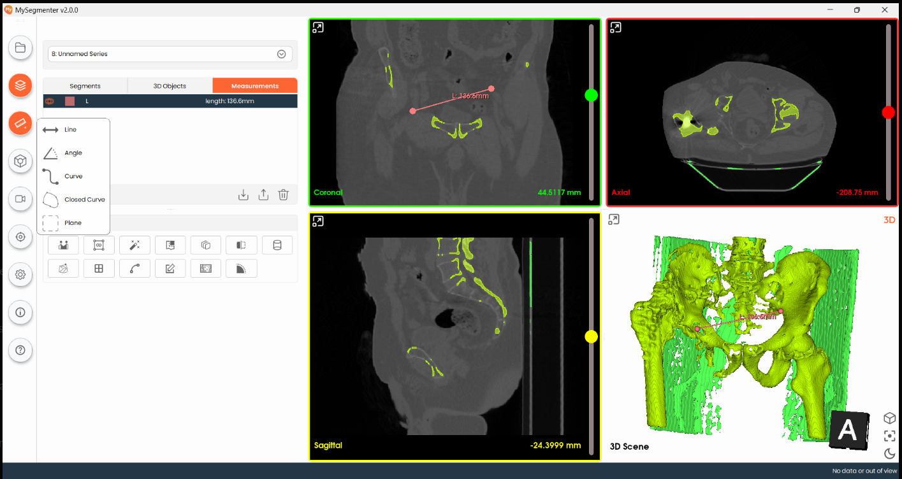Viewport: 902px width, 479px height.
Task: Choose Closed Curve from measurement menu
Action: click(x=73, y=199)
